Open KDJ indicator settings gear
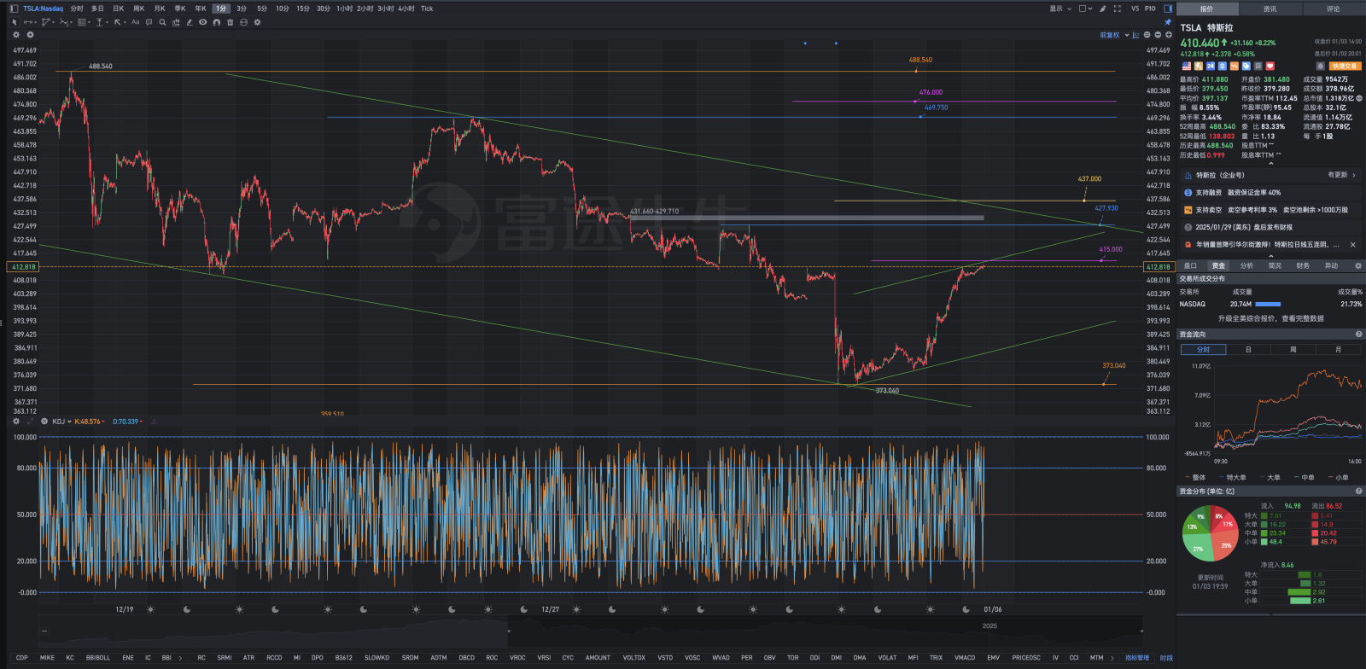 pos(16,421)
